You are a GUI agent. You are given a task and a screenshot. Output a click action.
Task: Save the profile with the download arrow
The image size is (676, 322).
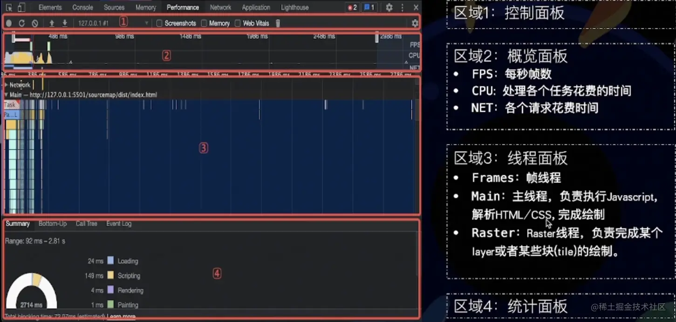65,23
